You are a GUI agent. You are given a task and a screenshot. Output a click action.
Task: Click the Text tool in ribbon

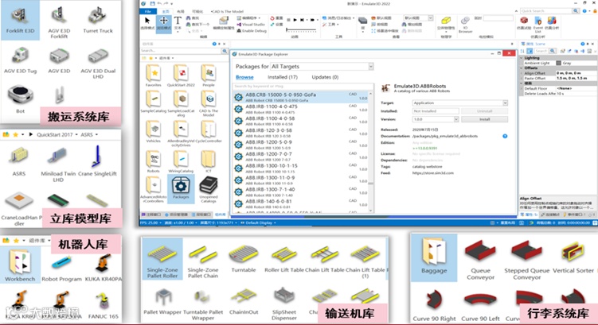178,22
